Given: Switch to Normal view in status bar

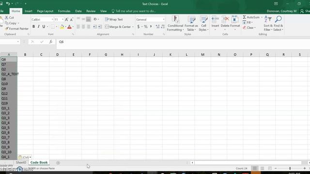Looking at the screenshot, I should (255, 168).
